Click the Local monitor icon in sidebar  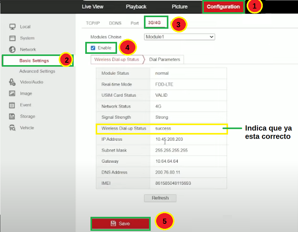12,27
